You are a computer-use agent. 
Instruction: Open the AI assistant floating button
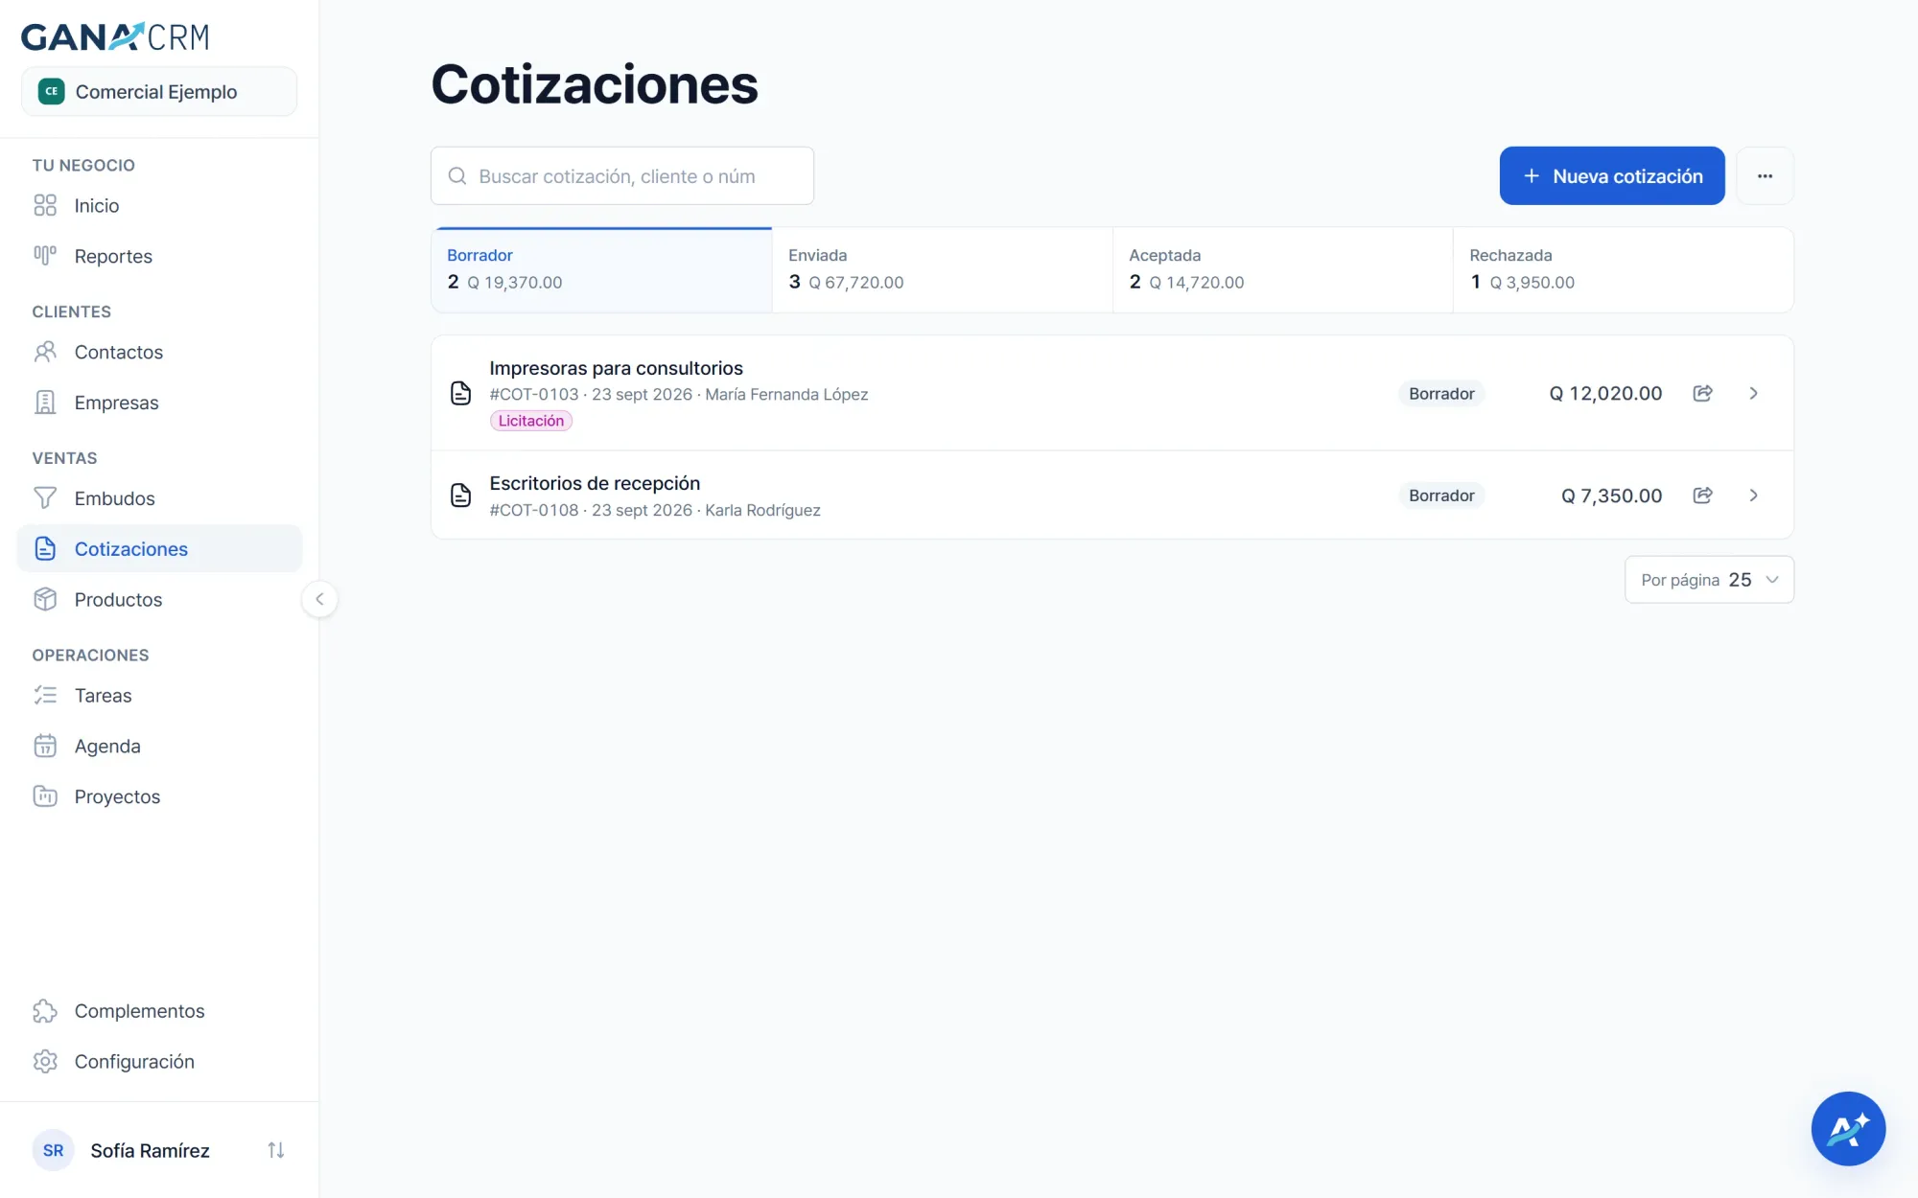click(1848, 1128)
